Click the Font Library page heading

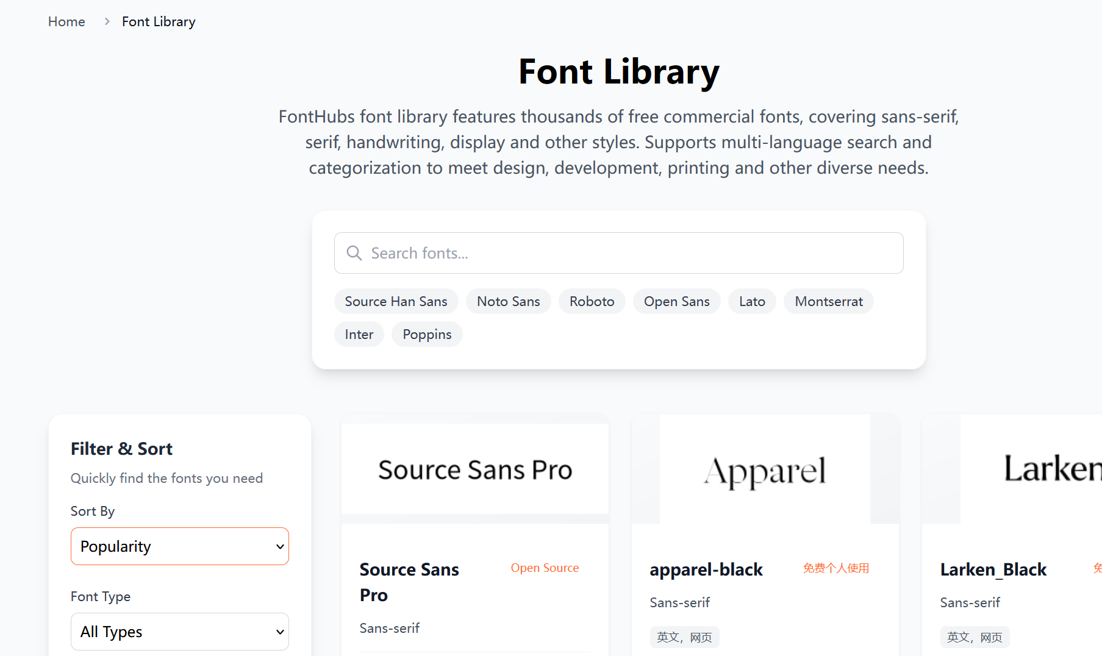(619, 71)
